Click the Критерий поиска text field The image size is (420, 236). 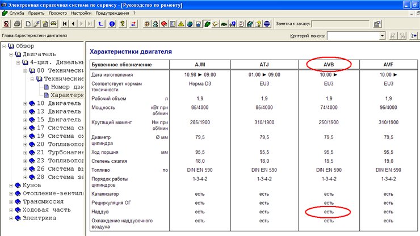[x=353, y=36]
